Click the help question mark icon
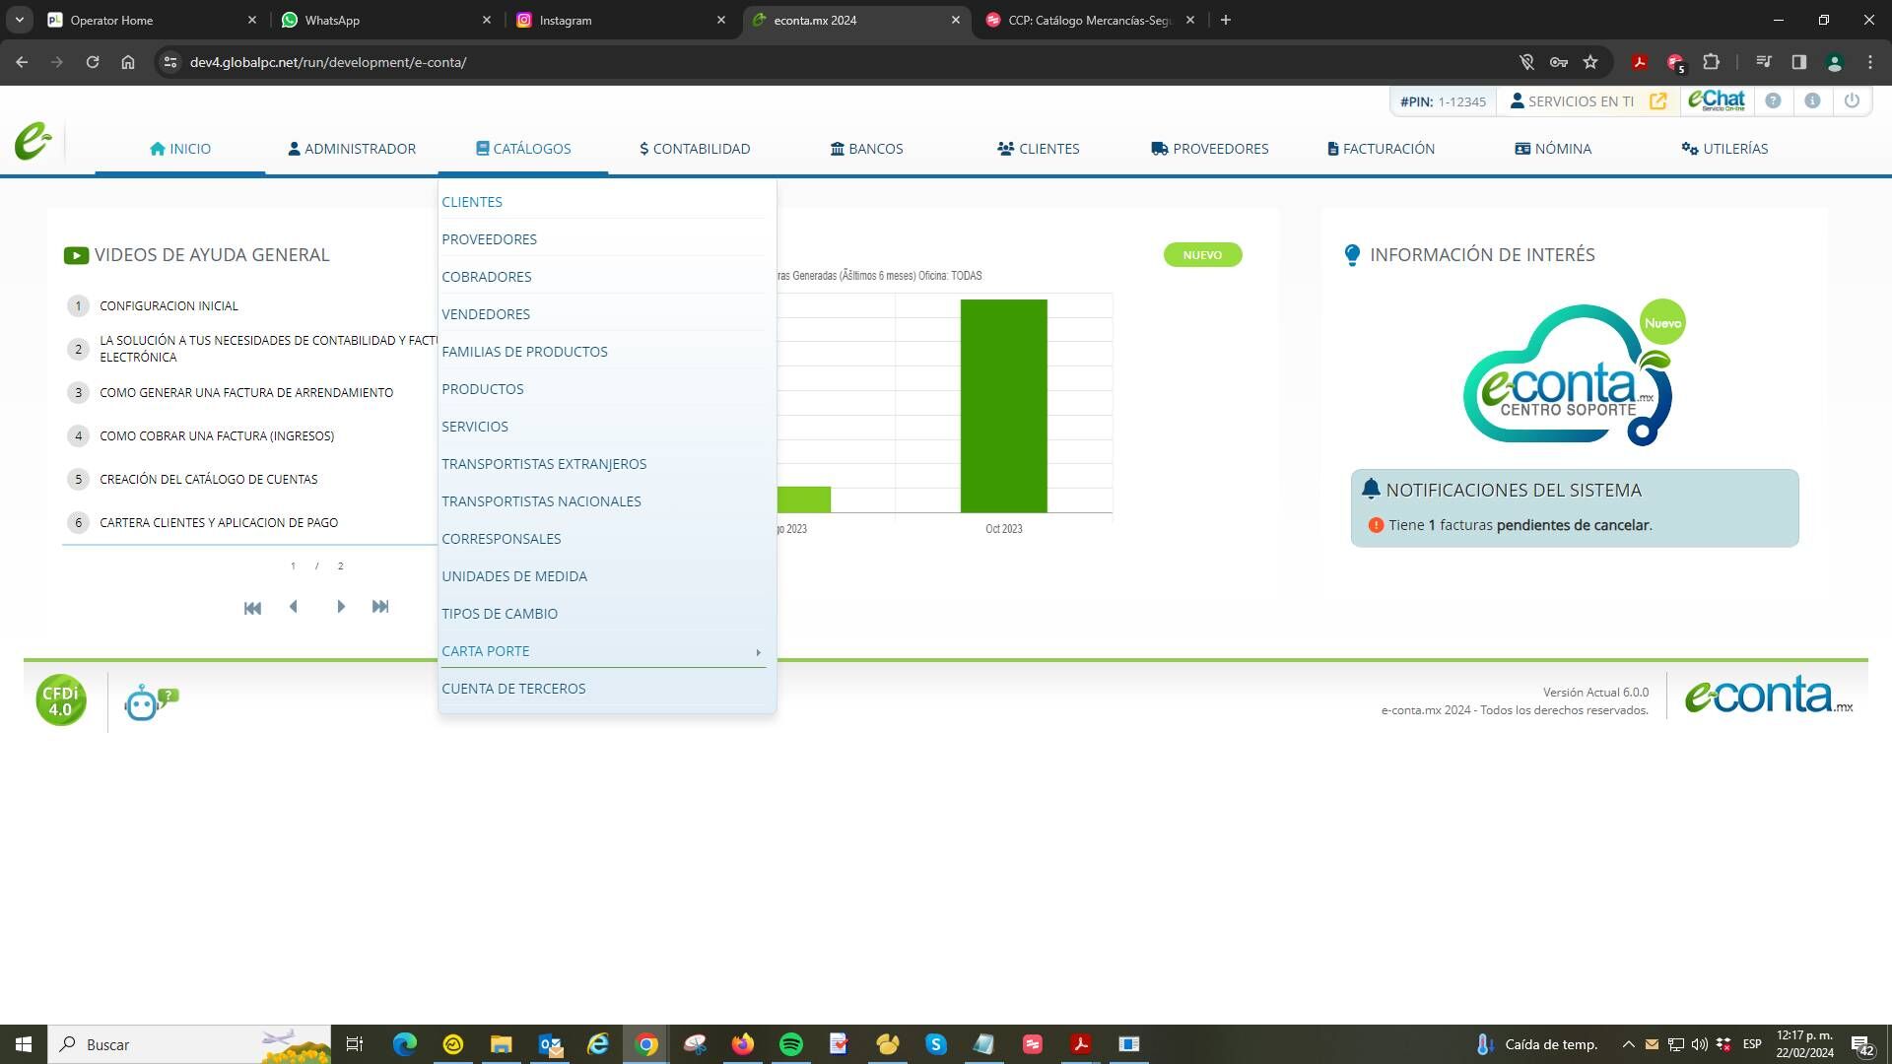The image size is (1892, 1064). point(1773,100)
